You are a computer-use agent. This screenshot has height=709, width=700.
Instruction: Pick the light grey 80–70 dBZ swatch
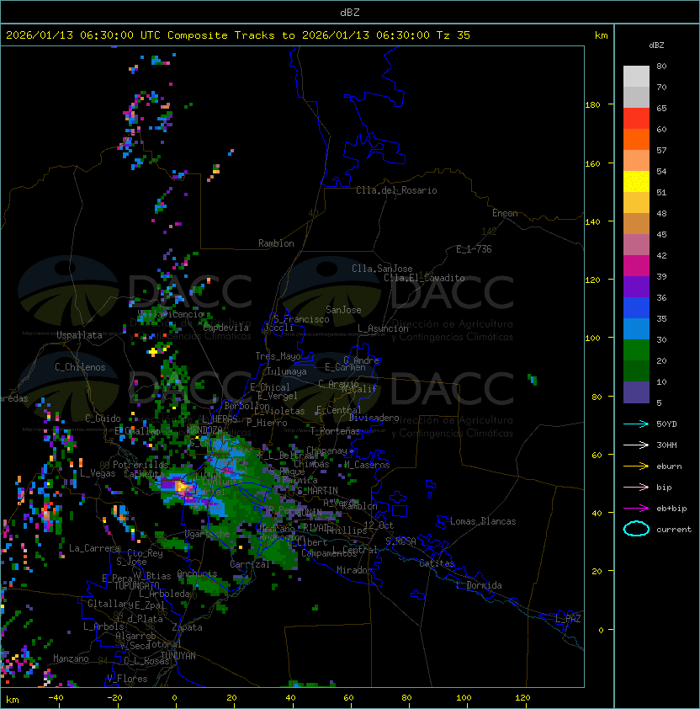pos(636,76)
